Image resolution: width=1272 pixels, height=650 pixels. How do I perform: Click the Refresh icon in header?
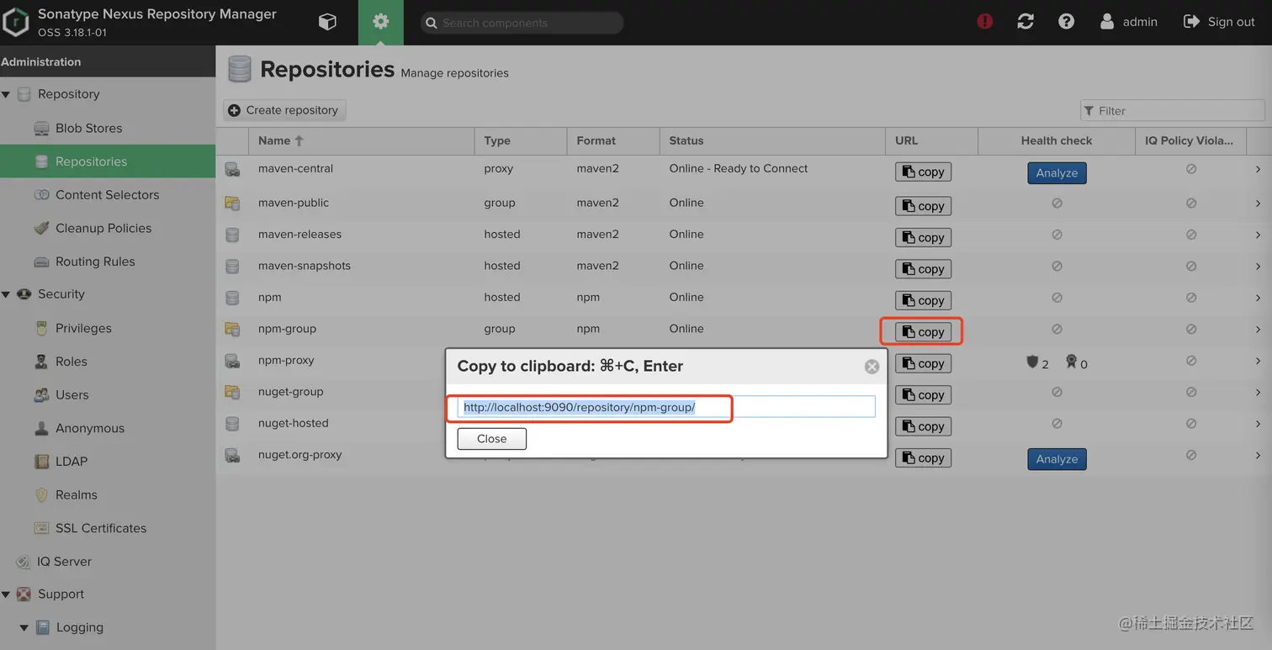1026,22
